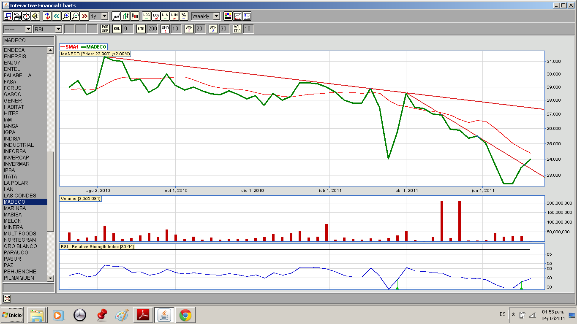Toggle the SMA 1 indicator
Viewport: 577px width, 324px height.
pyautogui.click(x=165, y=29)
